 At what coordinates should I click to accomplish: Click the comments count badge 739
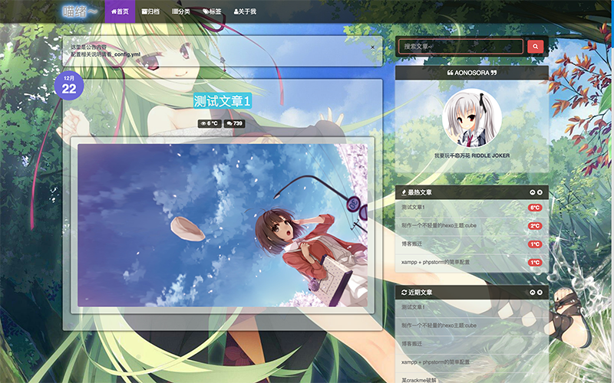[x=235, y=123]
